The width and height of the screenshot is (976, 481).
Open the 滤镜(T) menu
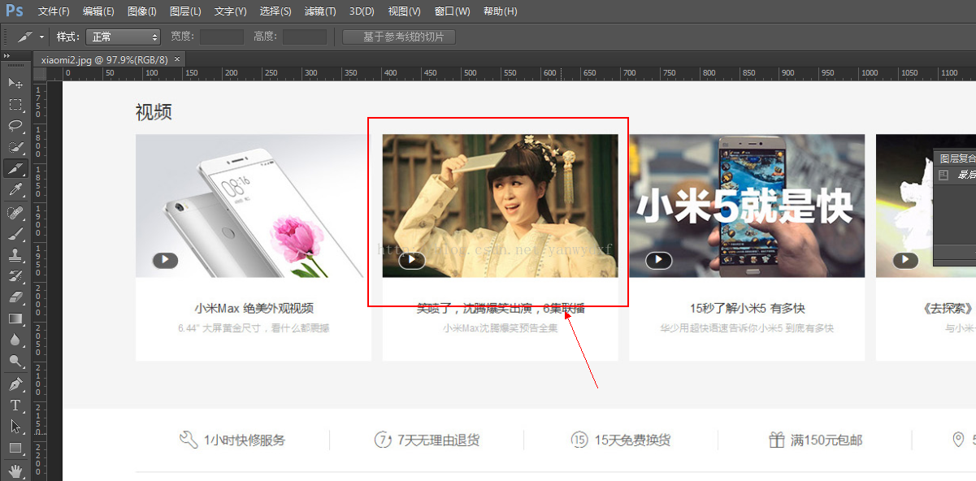coord(320,11)
